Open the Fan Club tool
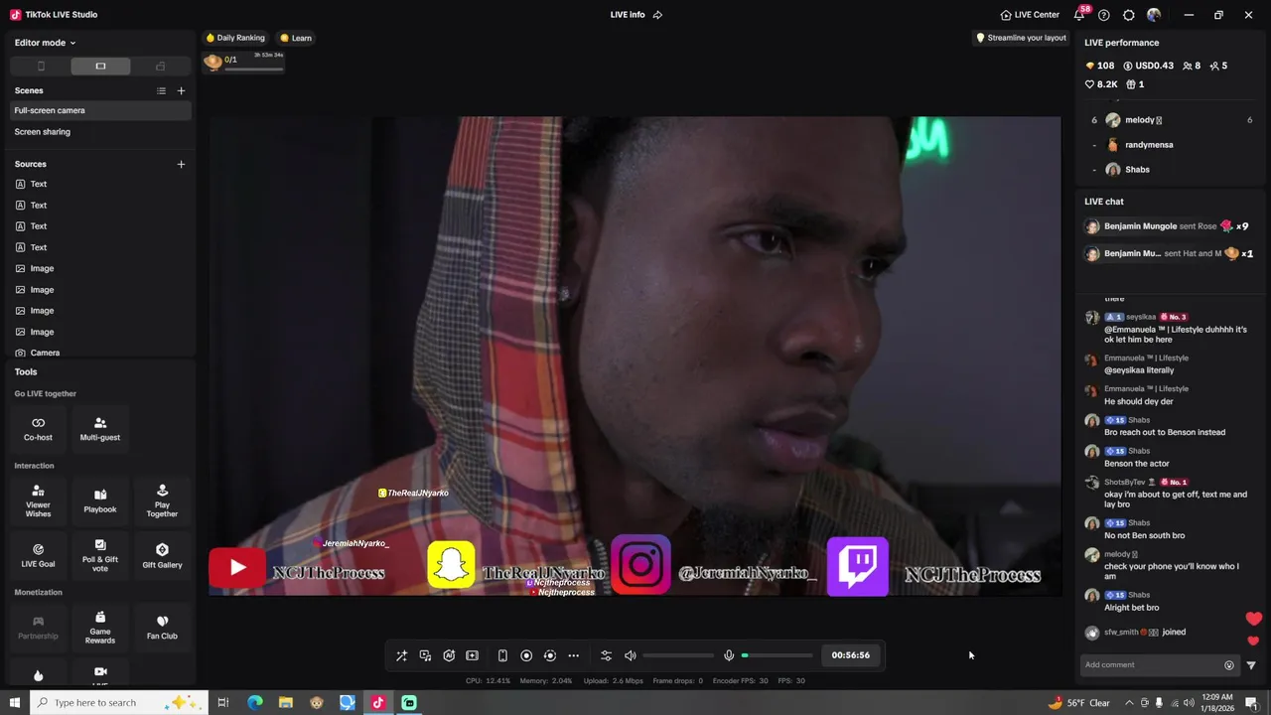The height and width of the screenshot is (715, 1271). pyautogui.click(x=162, y=628)
